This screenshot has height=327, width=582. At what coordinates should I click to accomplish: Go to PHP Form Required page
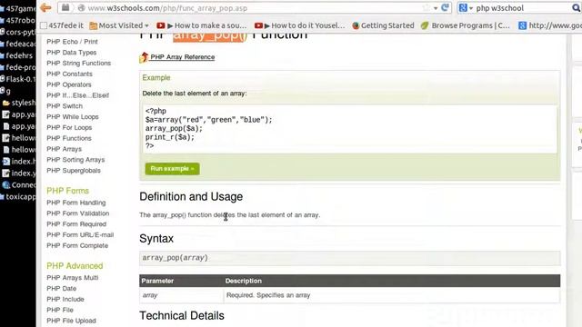76,224
